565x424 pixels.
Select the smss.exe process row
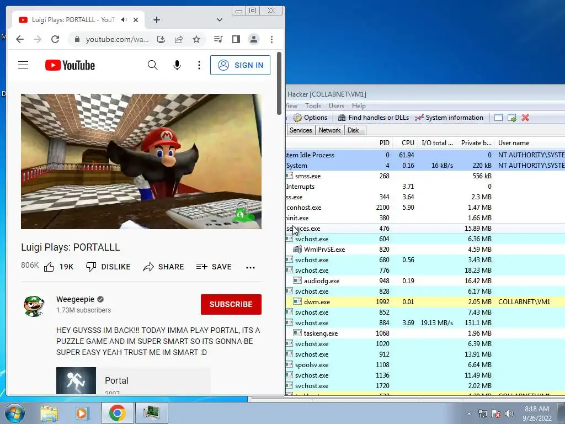[425, 176]
